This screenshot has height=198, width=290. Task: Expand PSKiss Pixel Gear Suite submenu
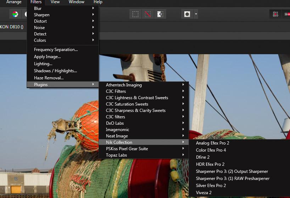pyautogui.click(x=144, y=149)
